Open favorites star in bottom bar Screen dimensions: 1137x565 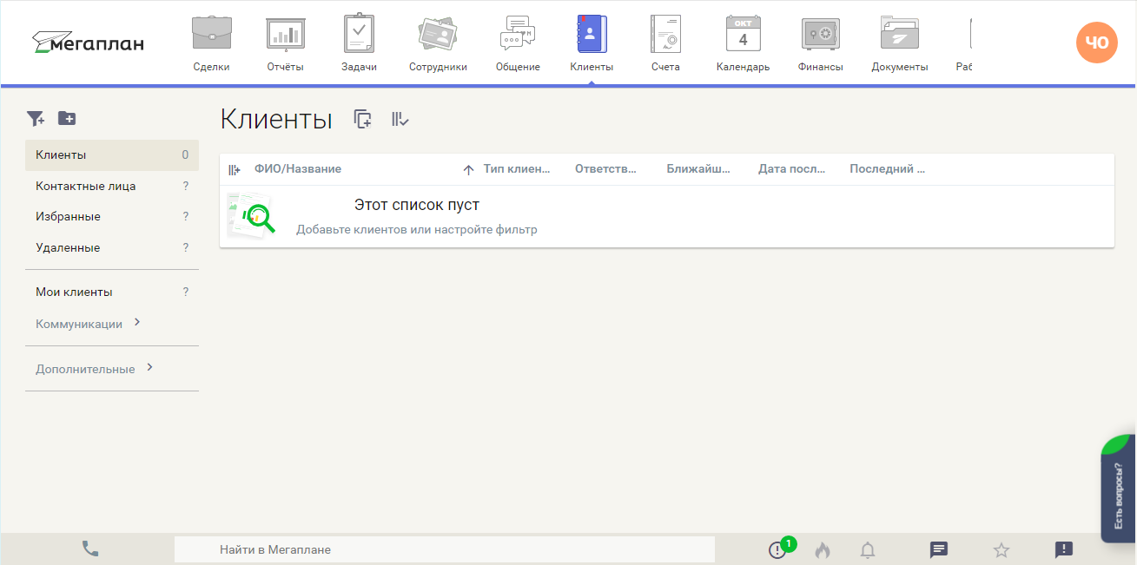pyautogui.click(x=1001, y=549)
